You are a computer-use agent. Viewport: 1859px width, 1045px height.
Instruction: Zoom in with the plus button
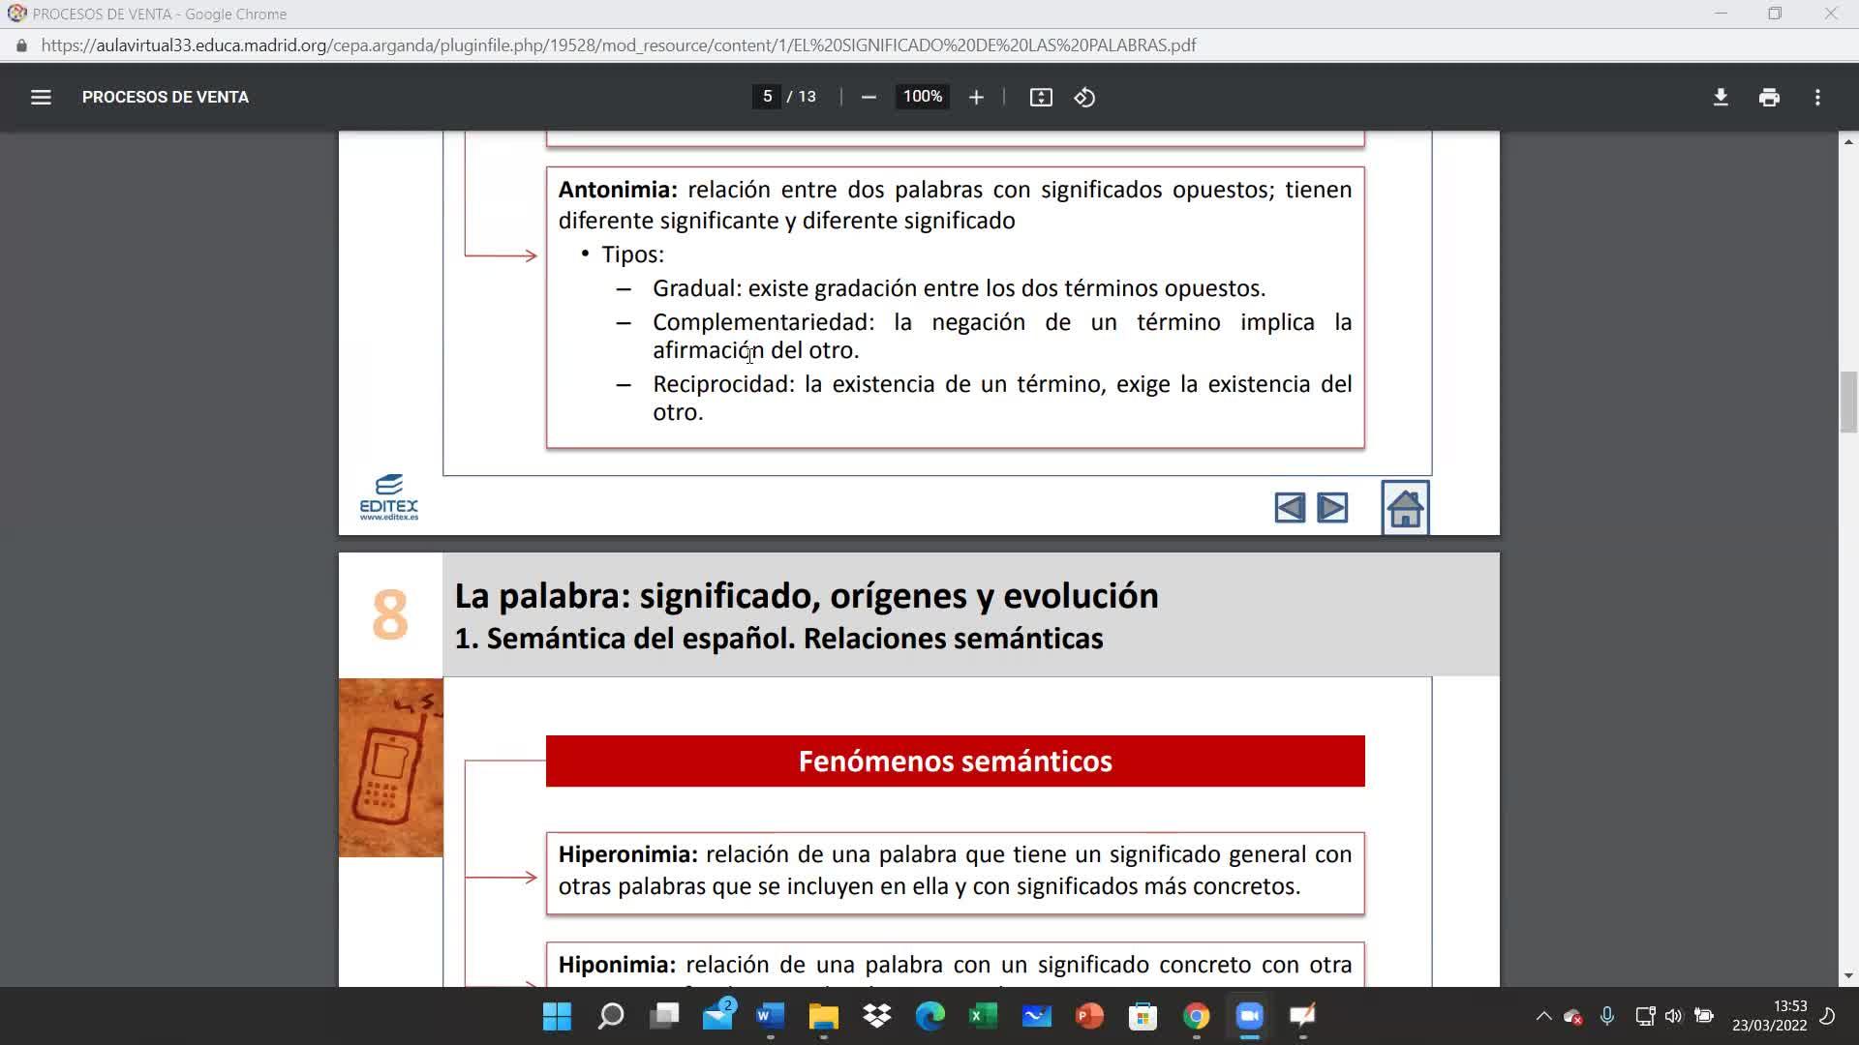[976, 97]
